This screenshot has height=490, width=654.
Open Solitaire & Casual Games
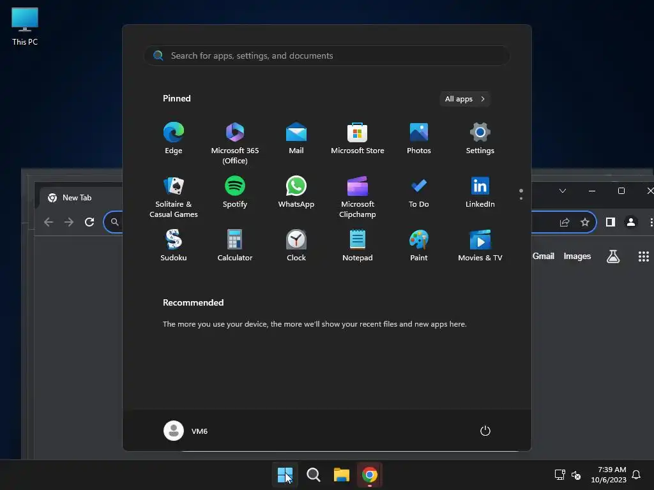174,197
